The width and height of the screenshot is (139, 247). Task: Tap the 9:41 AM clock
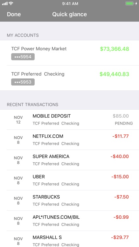pyautogui.click(x=70, y=4)
